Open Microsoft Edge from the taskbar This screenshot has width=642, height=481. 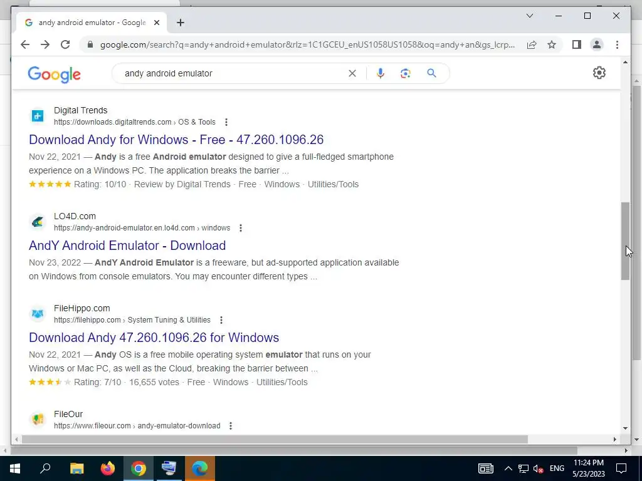(200, 468)
